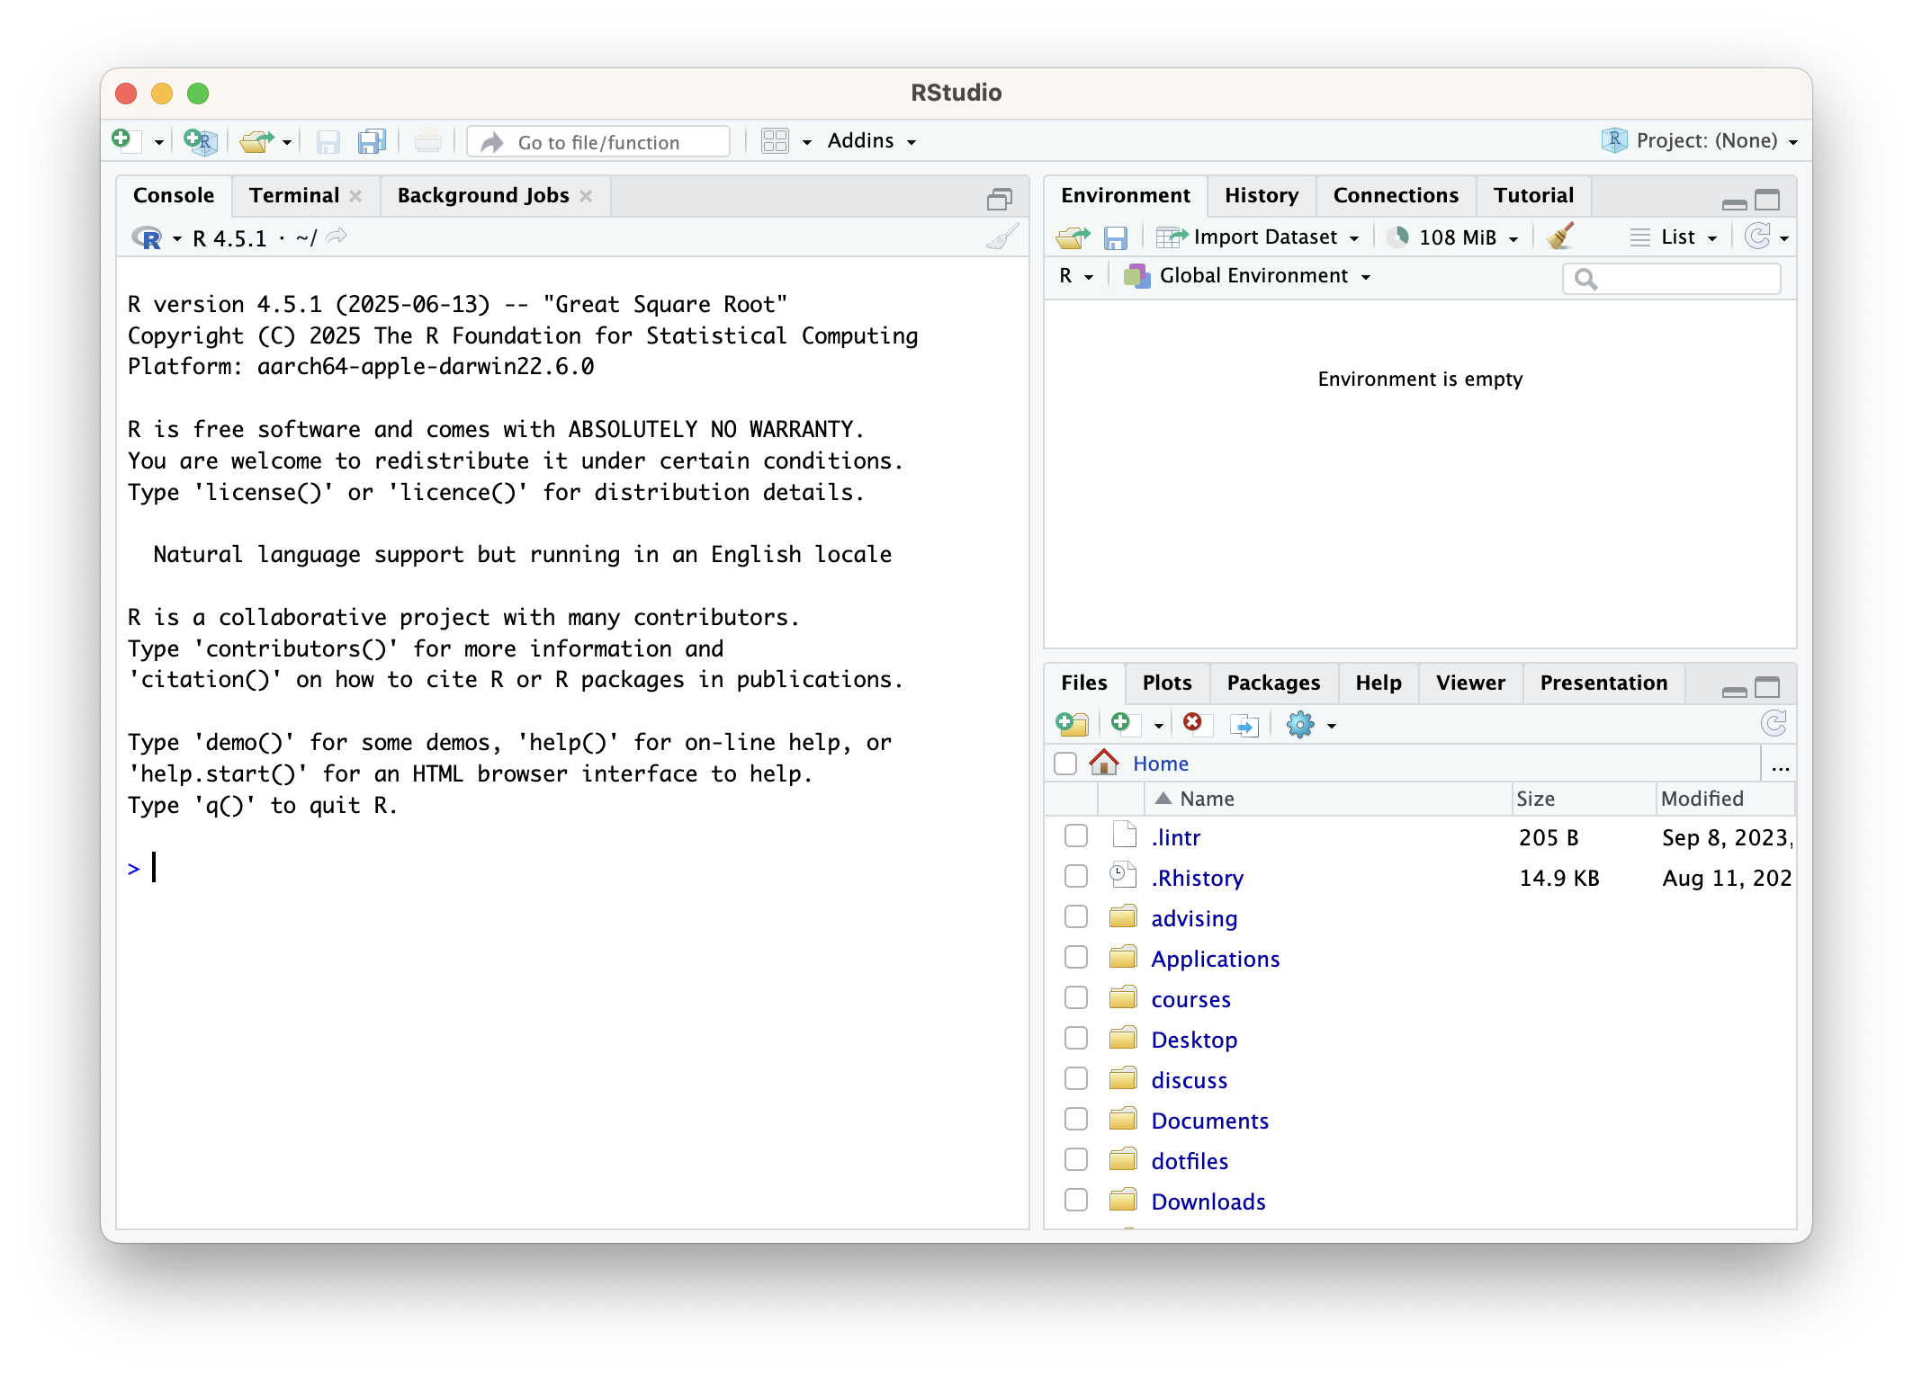Maximize the Environment pane
The width and height of the screenshot is (1913, 1376).
click(x=1767, y=200)
